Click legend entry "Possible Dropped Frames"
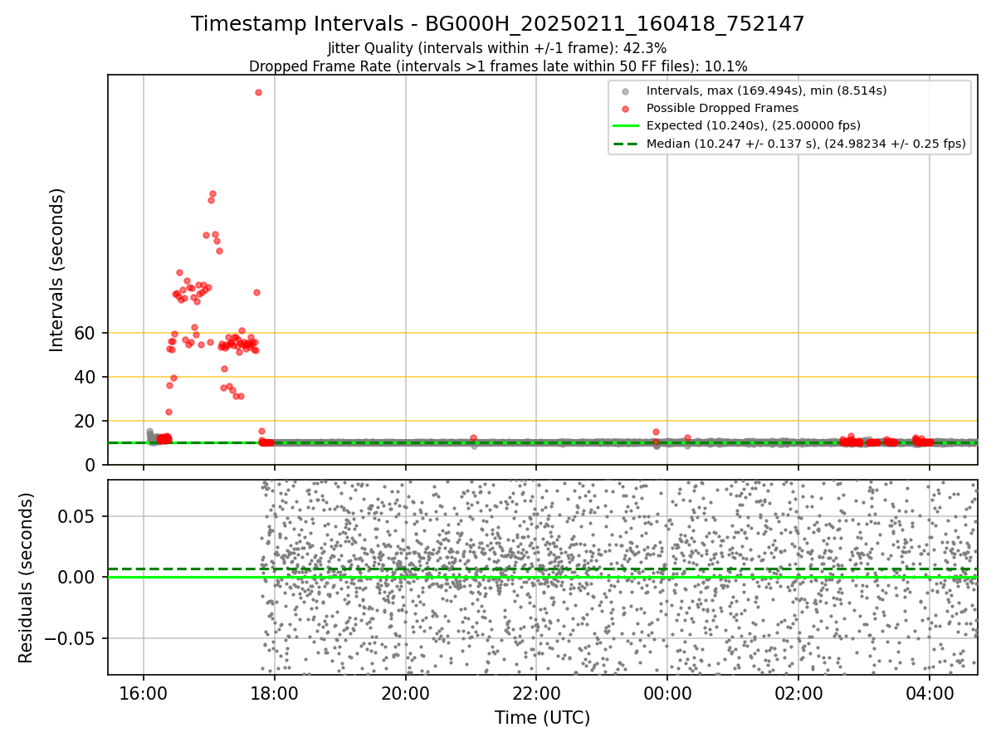 click(722, 108)
